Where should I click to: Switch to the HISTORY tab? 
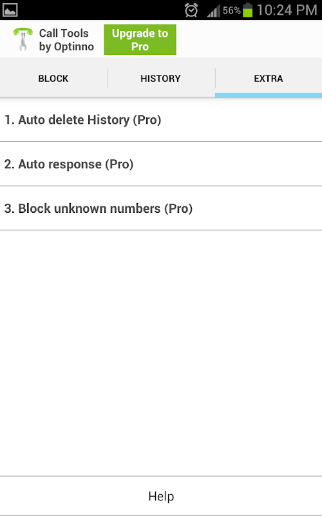tap(161, 79)
